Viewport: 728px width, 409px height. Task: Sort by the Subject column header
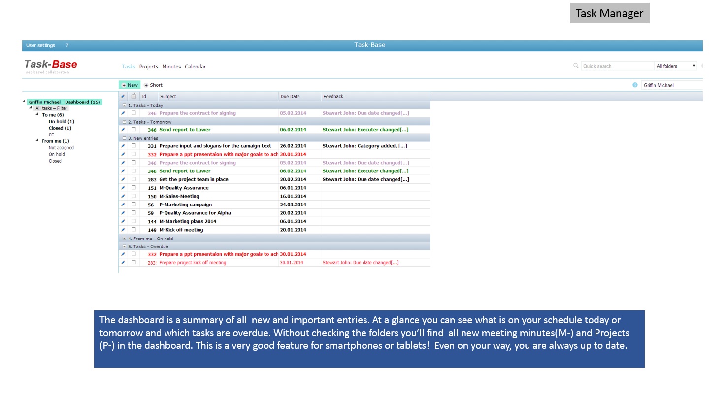coord(218,96)
